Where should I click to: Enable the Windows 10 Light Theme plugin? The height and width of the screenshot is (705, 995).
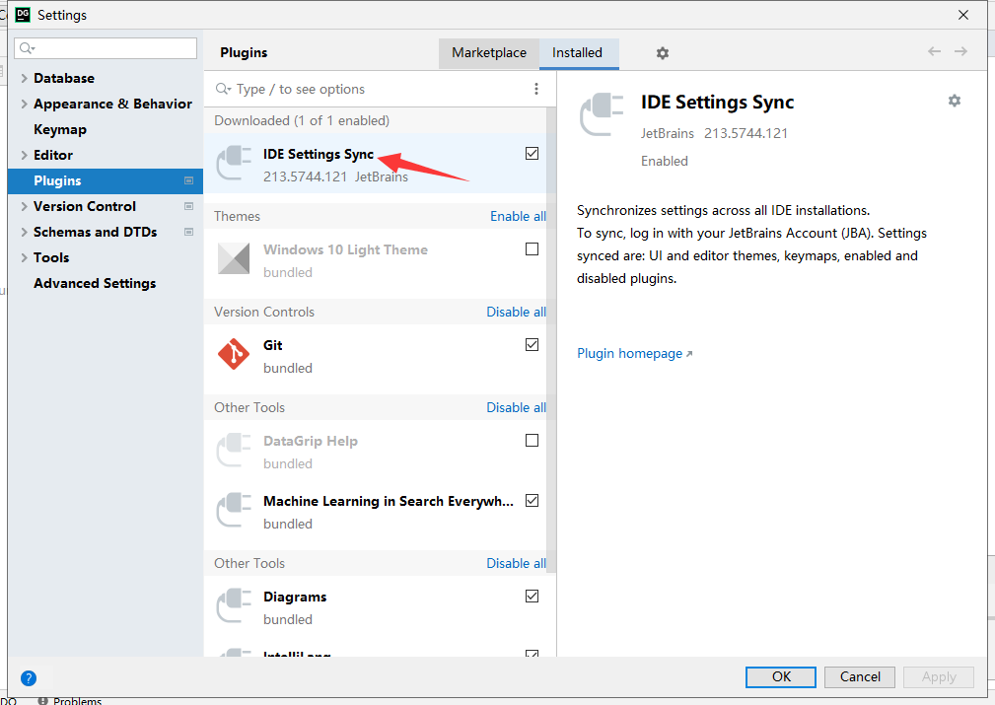coord(532,248)
